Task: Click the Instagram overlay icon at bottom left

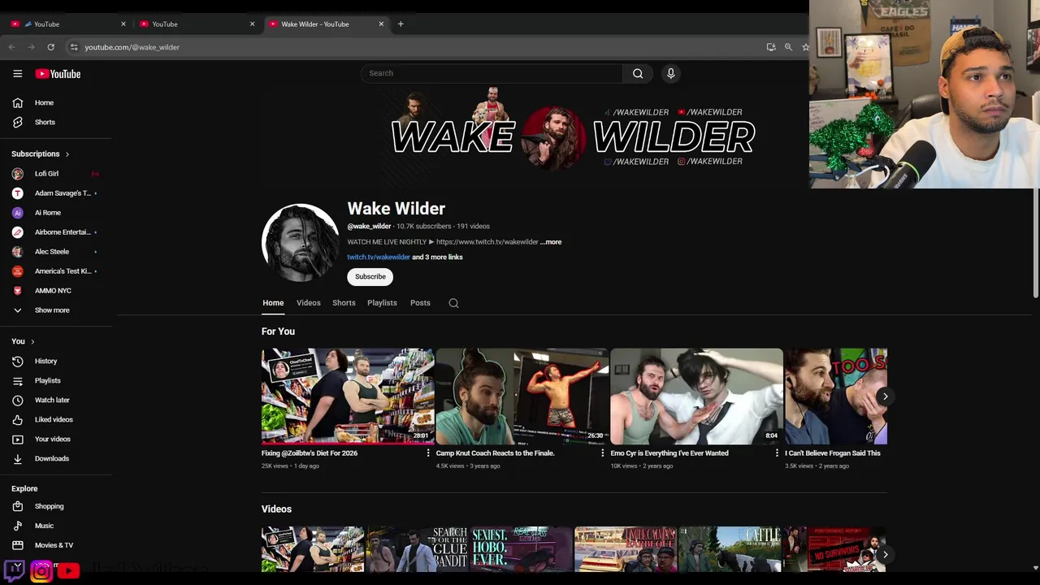Action: click(x=41, y=571)
